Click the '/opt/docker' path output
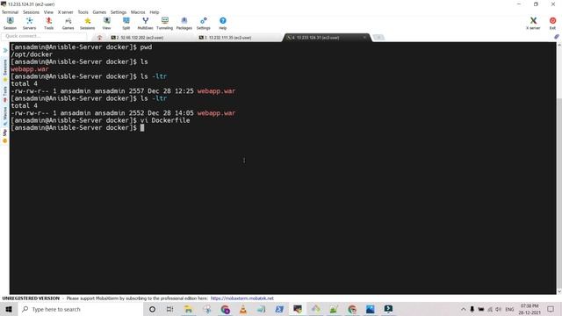This screenshot has width=562, height=316. pyautogui.click(x=32, y=54)
